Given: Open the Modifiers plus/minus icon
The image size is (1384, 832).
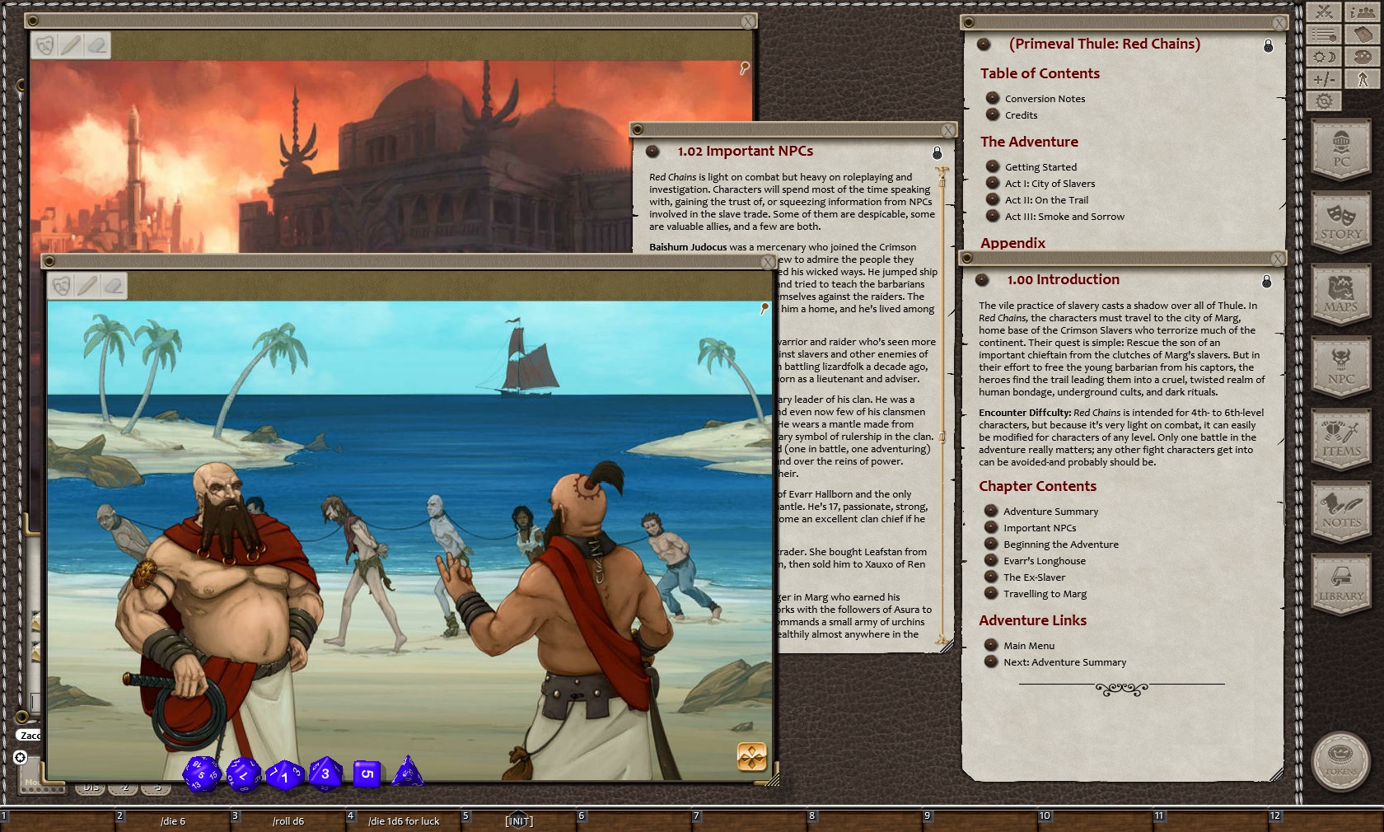Looking at the screenshot, I should click(1325, 79).
